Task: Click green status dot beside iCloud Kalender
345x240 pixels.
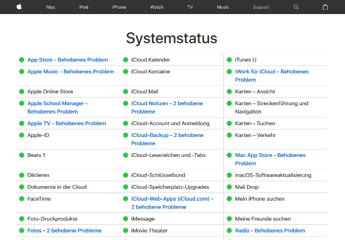Action: (126, 60)
